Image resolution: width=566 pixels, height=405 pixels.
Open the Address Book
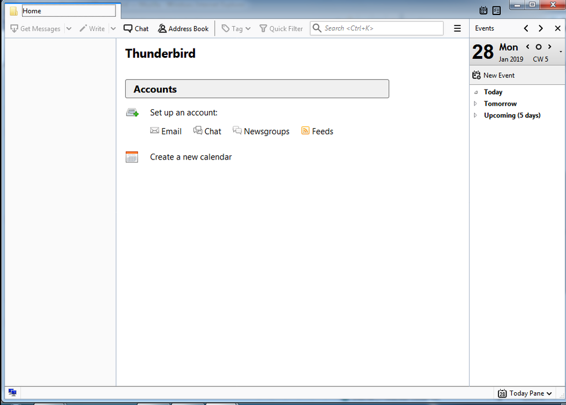(184, 28)
